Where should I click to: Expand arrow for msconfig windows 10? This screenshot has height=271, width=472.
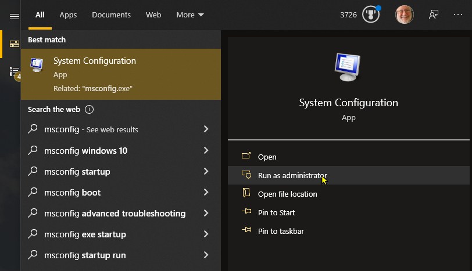click(206, 150)
